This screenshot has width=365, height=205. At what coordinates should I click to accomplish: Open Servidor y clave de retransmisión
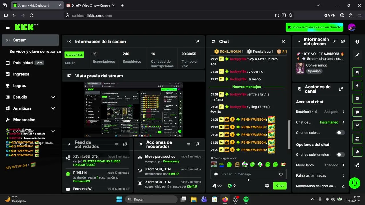[35, 52]
